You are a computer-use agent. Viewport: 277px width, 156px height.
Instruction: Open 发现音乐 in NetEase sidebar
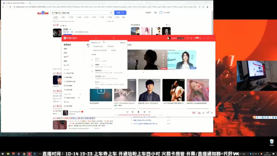coord(67,45)
